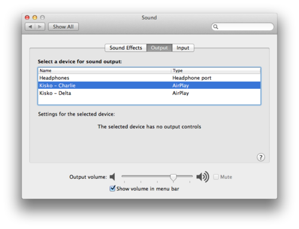The image size is (299, 229).
Task: Uncheck Show volume in menu bar
Action: pyautogui.click(x=112, y=188)
